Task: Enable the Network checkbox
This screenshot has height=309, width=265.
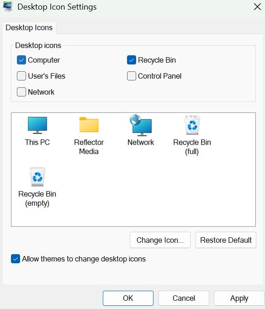Action: pos(21,92)
